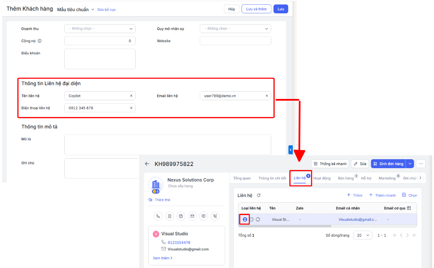This screenshot has width=434, height=268.
Task: Click the Tên liên hệ field containing Copilot
Action: (x=100, y=95)
